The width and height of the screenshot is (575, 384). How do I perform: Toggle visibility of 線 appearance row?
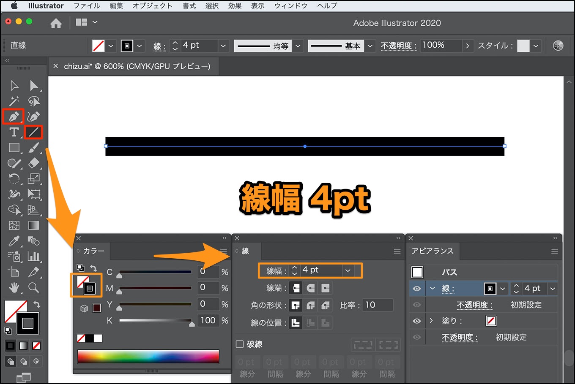point(417,289)
